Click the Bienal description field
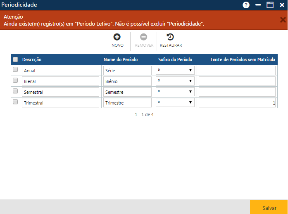This screenshot has height=214, width=288. point(61,81)
